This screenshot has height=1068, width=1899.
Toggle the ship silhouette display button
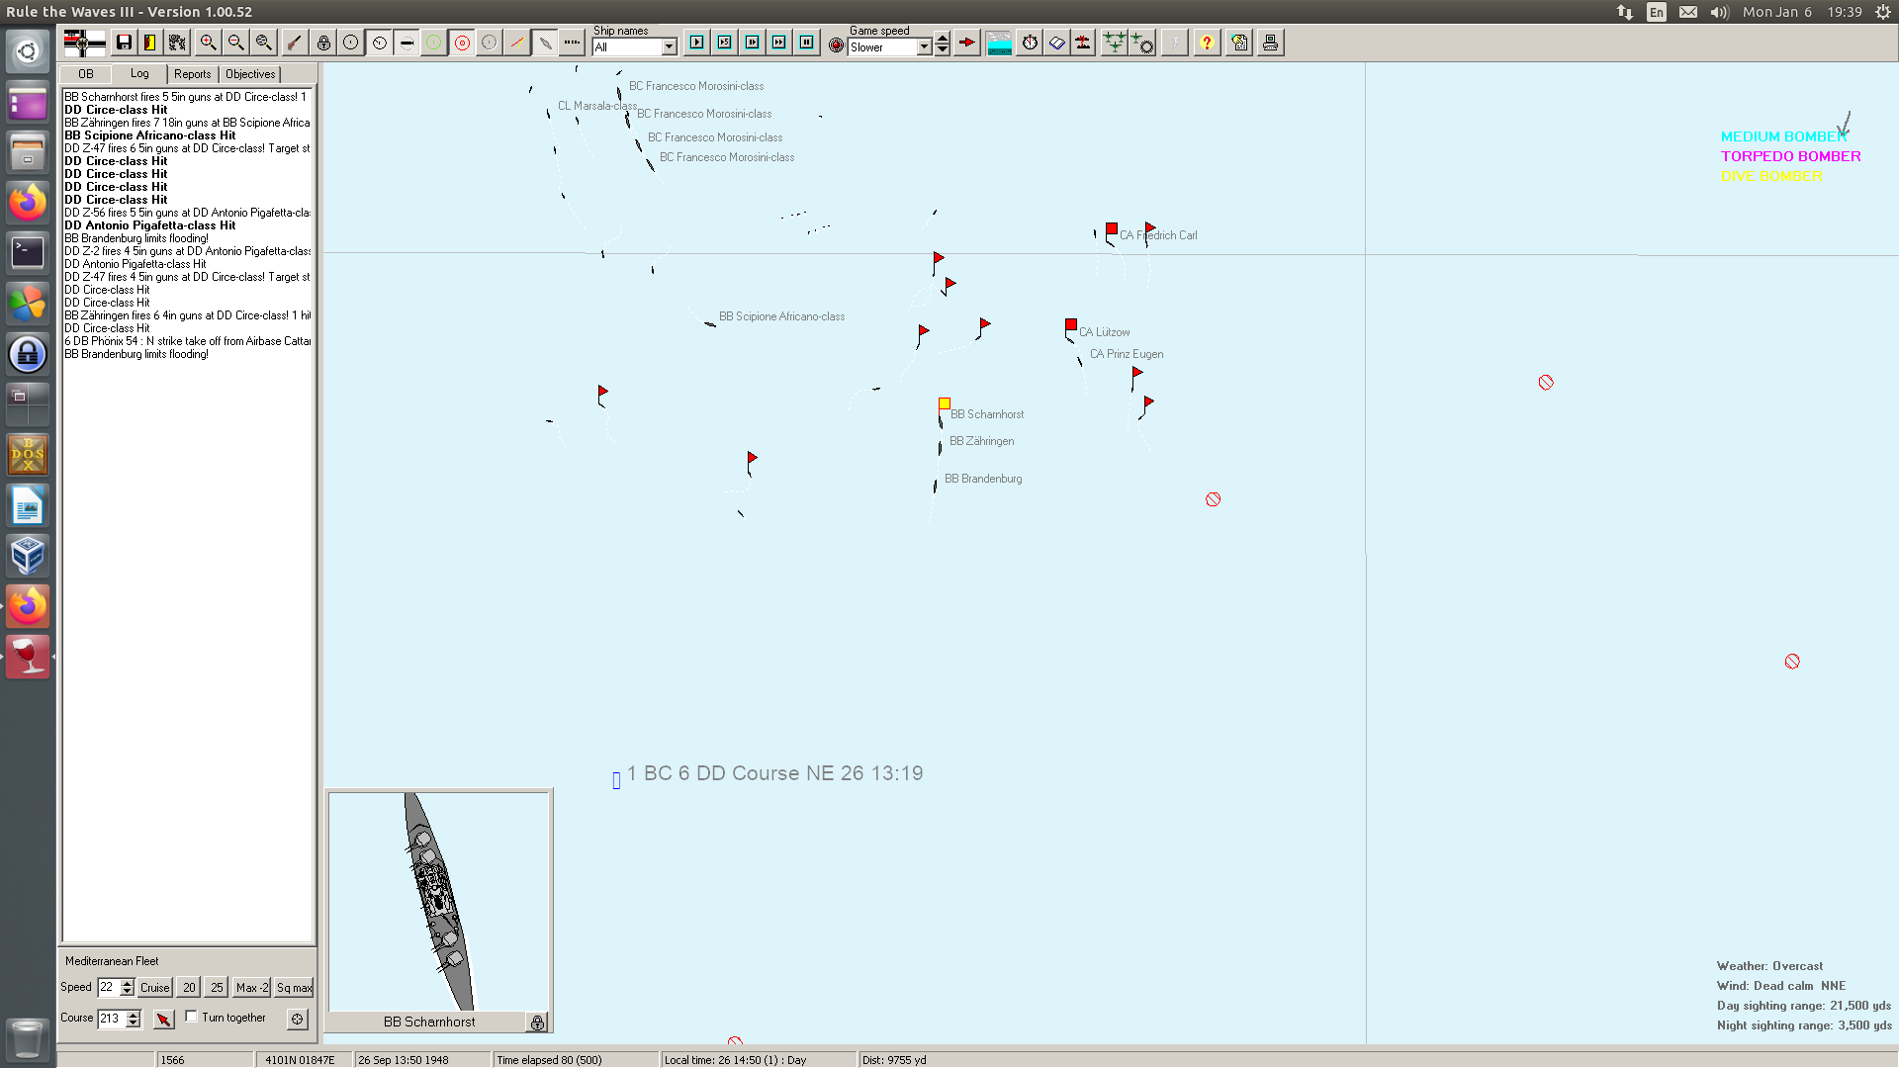coord(407,43)
